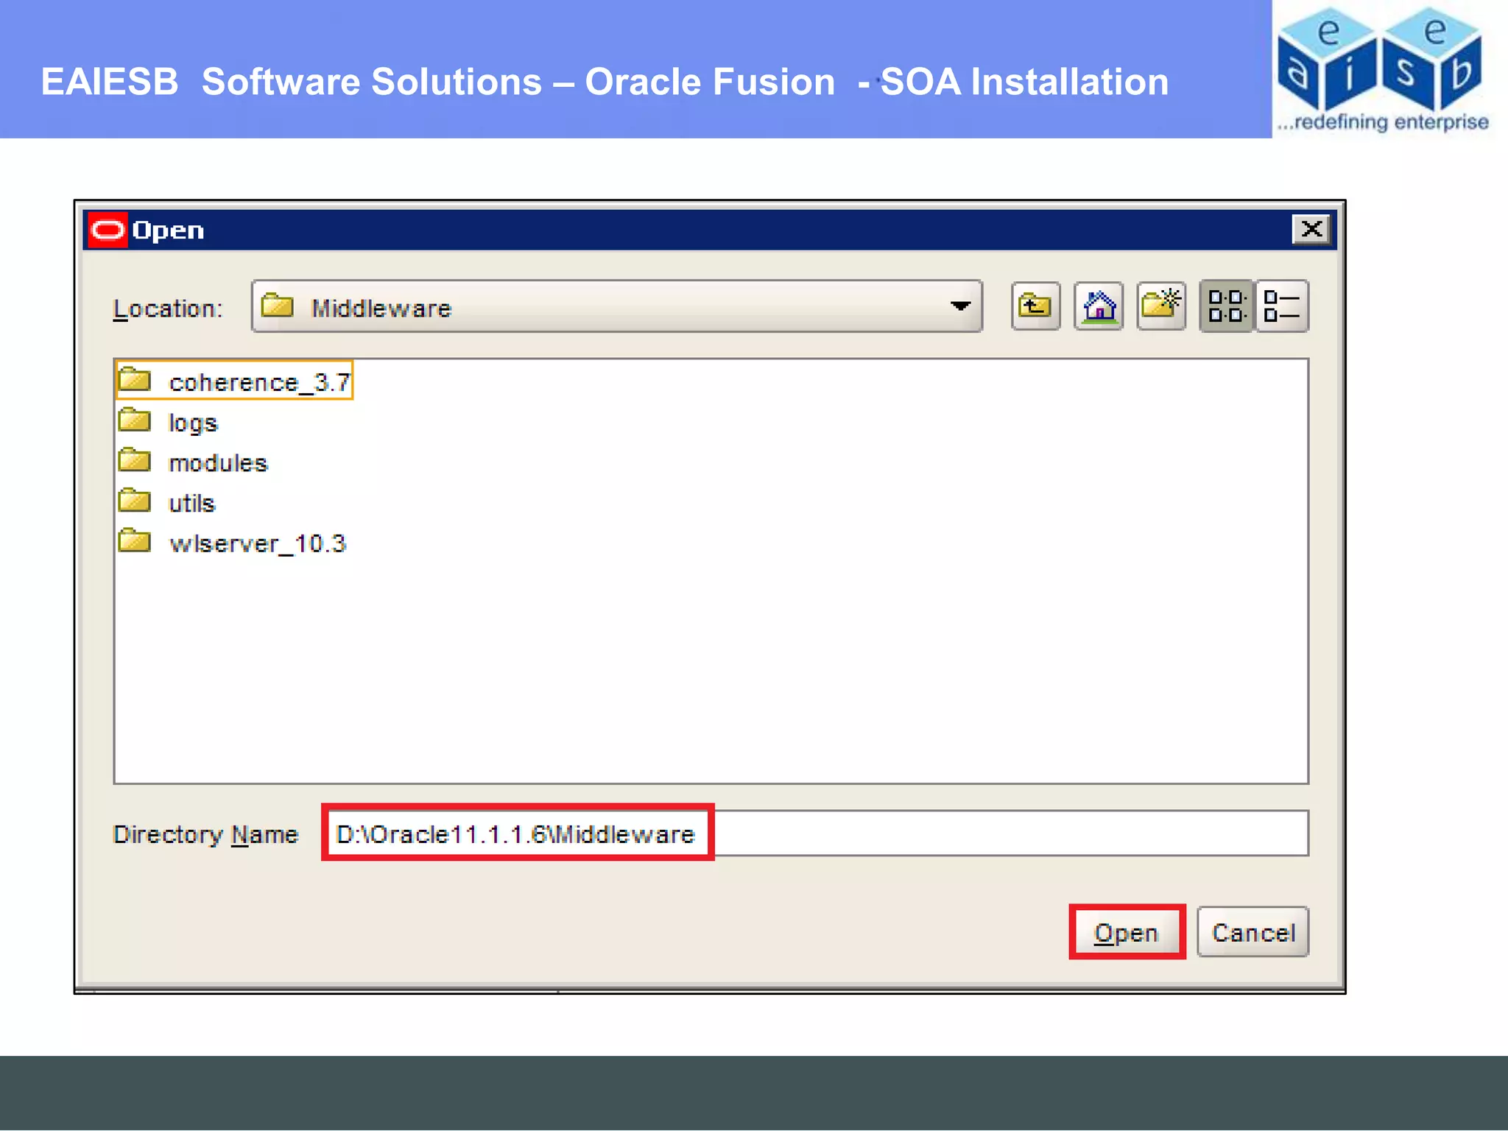This screenshot has width=1508, height=1131.
Task: Go up one folder level
Action: click(x=1035, y=306)
